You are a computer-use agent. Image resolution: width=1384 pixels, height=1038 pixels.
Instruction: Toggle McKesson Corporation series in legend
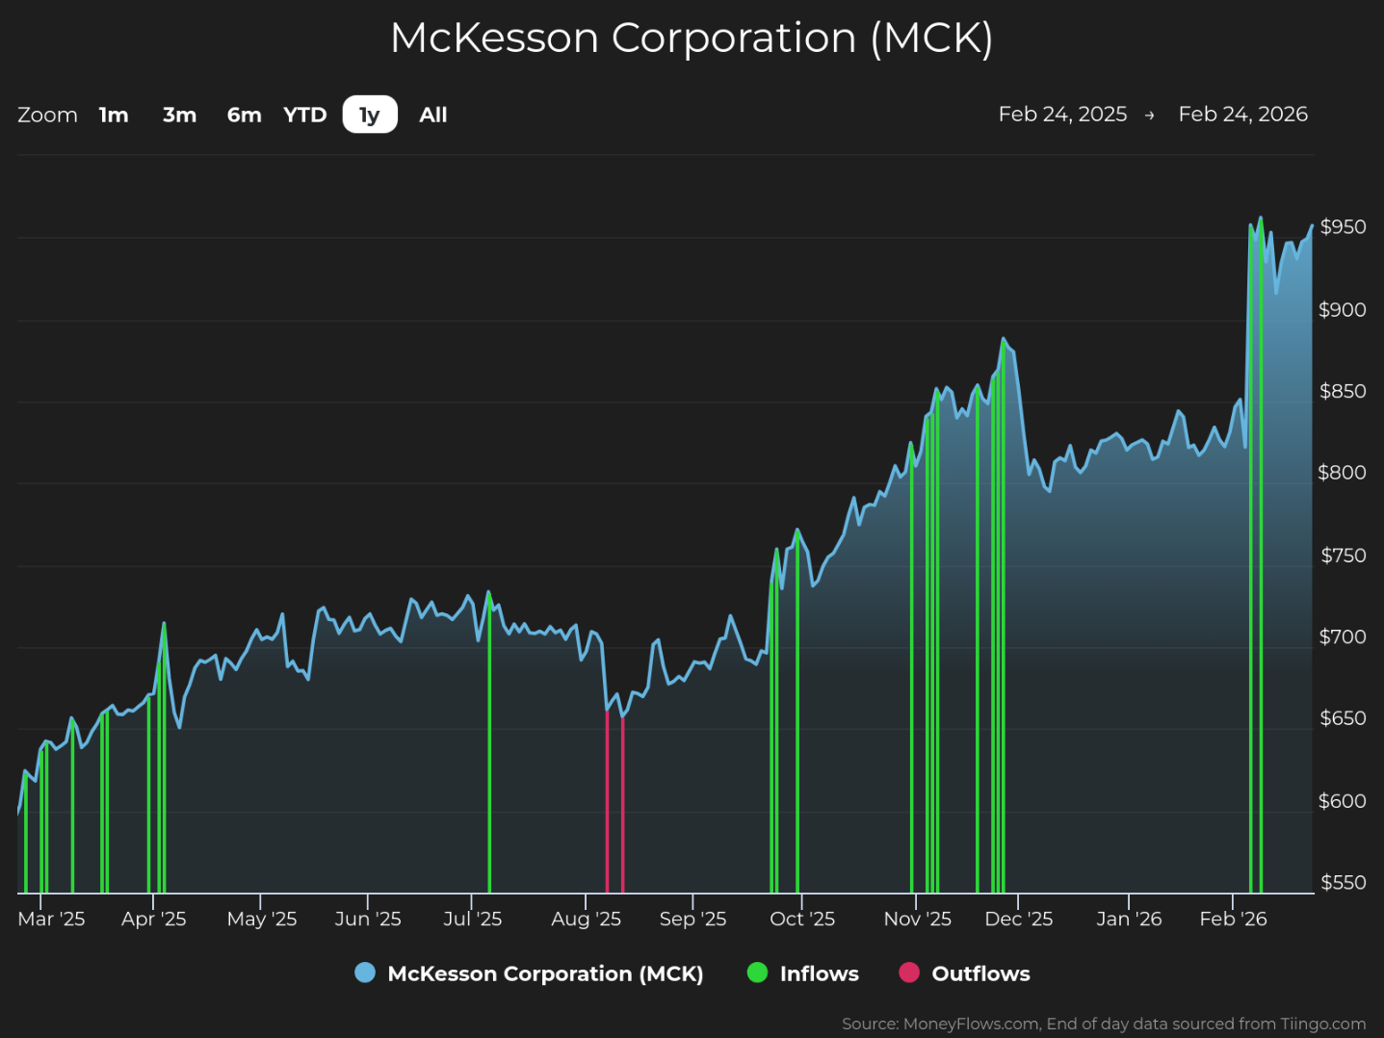[545, 973]
